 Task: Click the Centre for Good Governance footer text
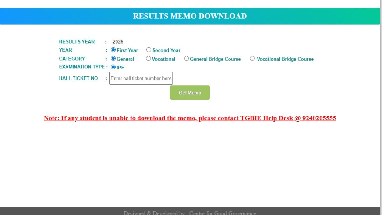coord(223,213)
